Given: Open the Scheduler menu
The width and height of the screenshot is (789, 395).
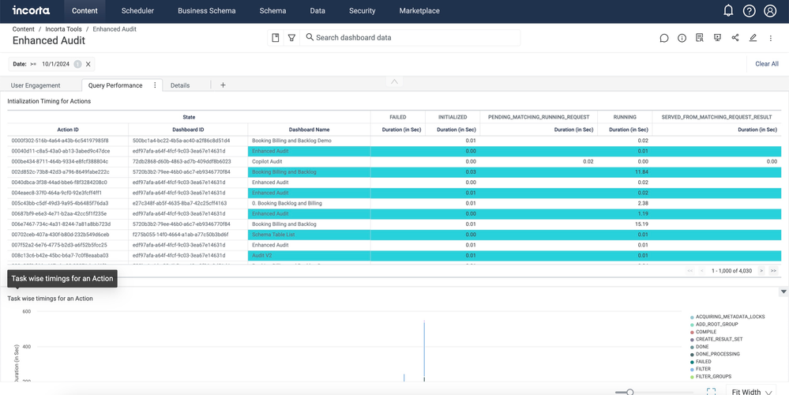Looking at the screenshot, I should [x=137, y=10].
